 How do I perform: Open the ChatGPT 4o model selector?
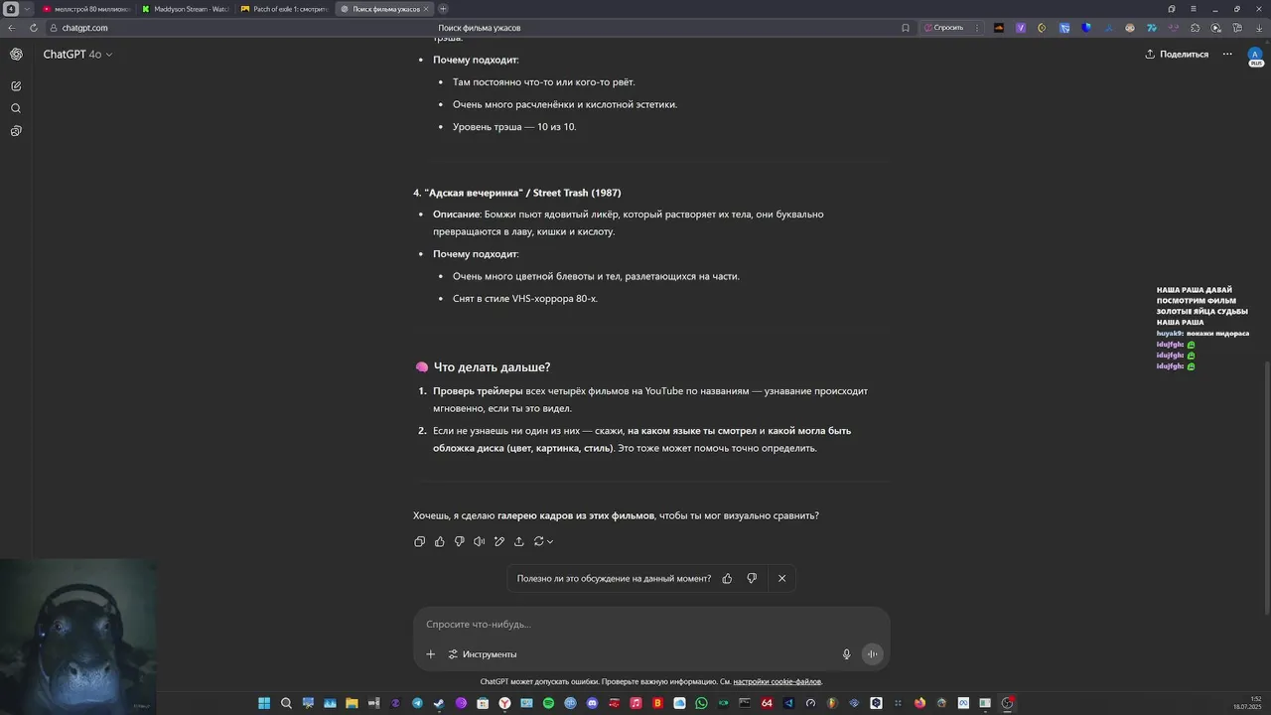tap(77, 55)
